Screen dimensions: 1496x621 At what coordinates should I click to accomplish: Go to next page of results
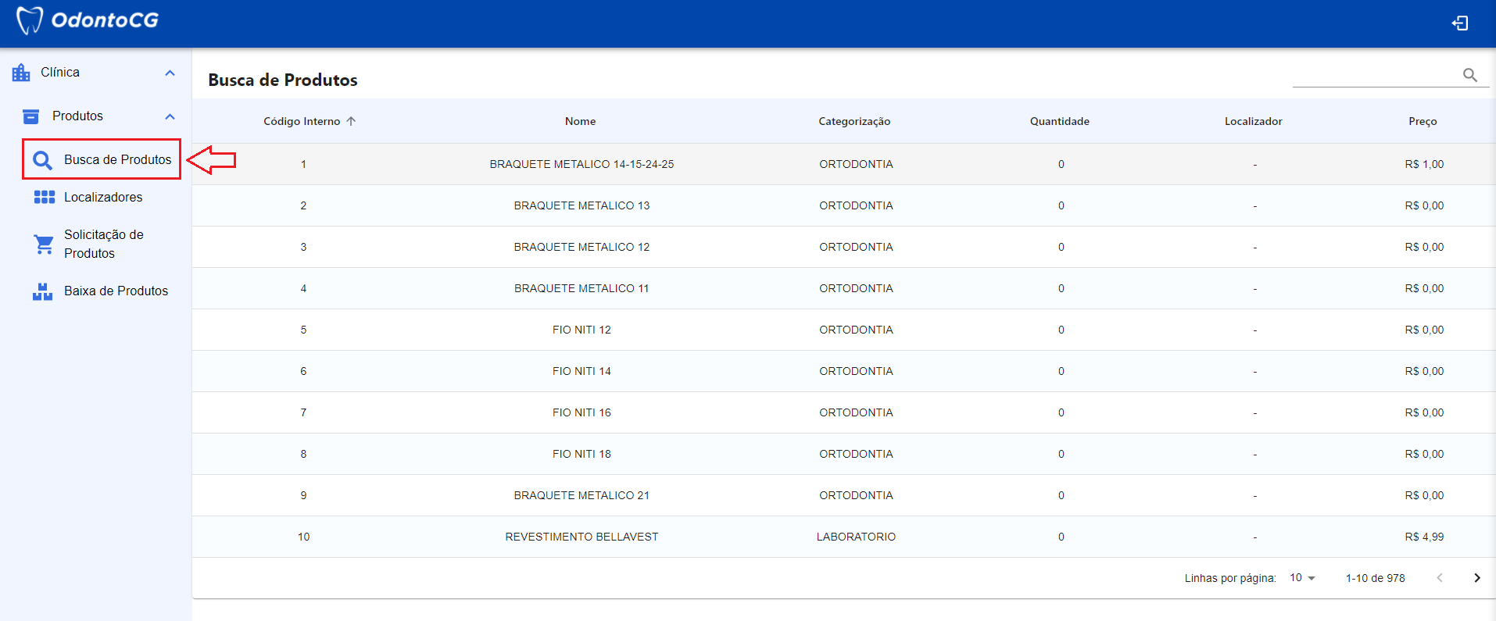pyautogui.click(x=1476, y=578)
